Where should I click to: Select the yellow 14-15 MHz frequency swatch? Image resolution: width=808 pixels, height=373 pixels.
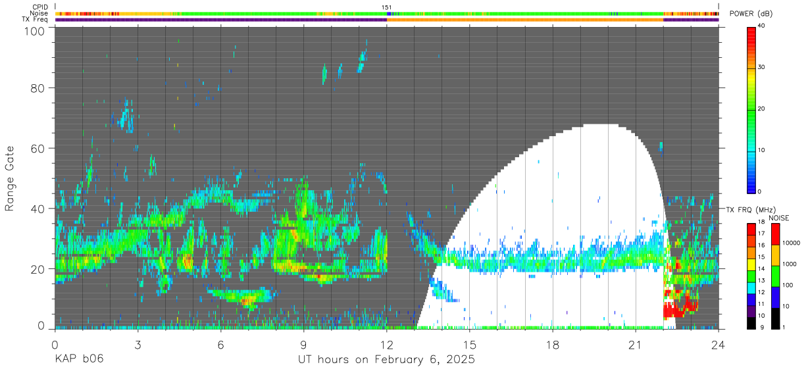(751, 264)
